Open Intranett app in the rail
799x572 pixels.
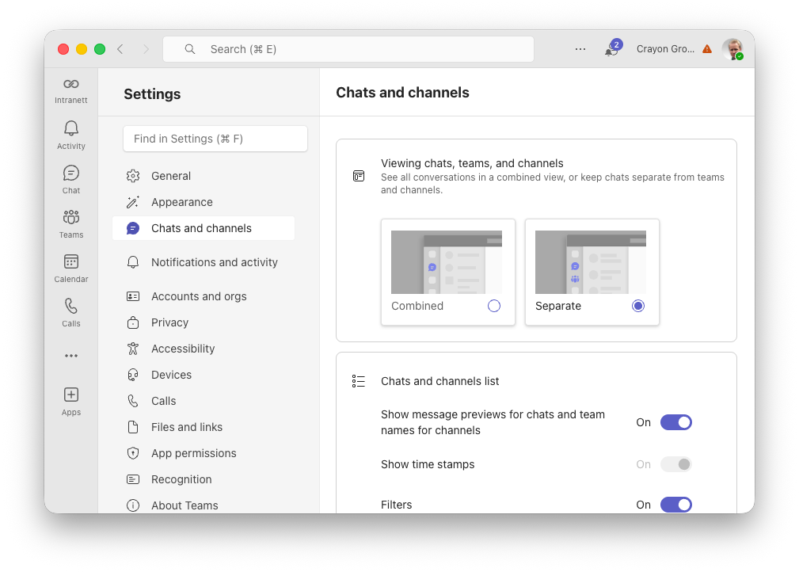tap(71, 89)
